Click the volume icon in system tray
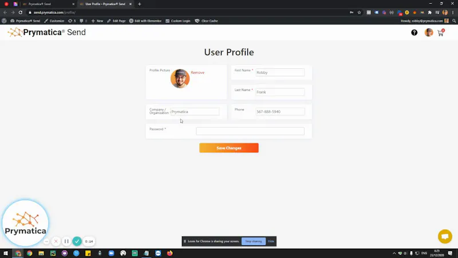This screenshot has width=458, height=258. coord(405,253)
